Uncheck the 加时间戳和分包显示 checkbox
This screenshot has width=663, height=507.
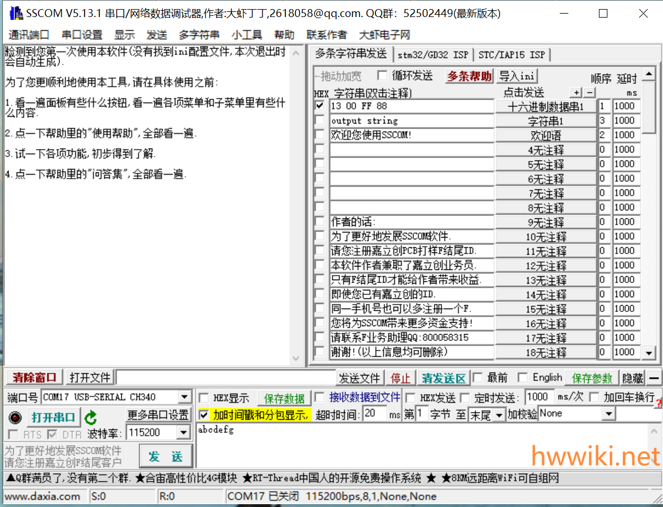(x=204, y=415)
